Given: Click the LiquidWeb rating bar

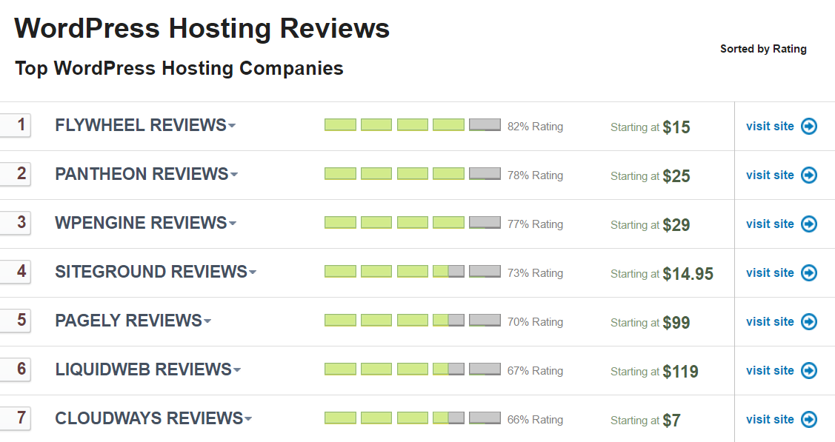Looking at the screenshot, I should pos(413,369).
